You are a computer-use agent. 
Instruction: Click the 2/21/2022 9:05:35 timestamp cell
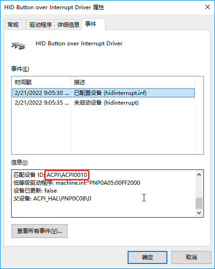(x=42, y=103)
